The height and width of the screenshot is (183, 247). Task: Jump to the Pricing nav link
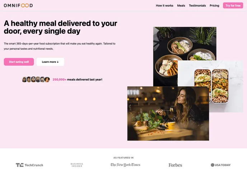pos(214,5)
